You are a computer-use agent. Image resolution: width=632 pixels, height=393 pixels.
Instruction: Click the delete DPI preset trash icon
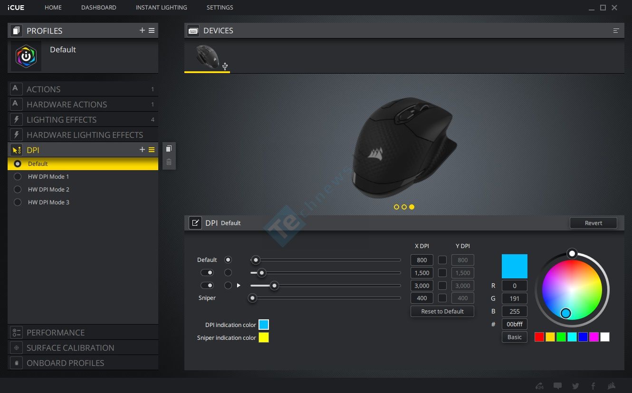[169, 162]
